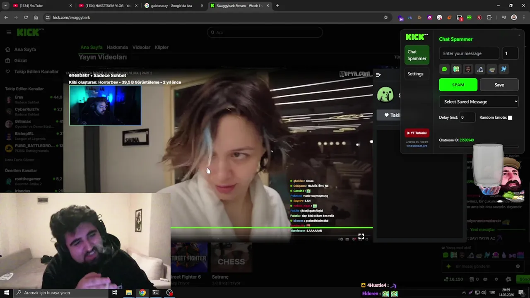530x298 pixels.
Task: Open the Chat Spammer tab in extension sidebar
Action: point(417,55)
